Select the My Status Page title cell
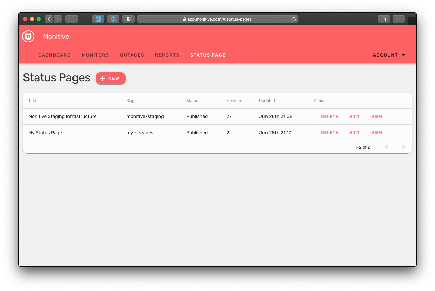 coord(45,133)
